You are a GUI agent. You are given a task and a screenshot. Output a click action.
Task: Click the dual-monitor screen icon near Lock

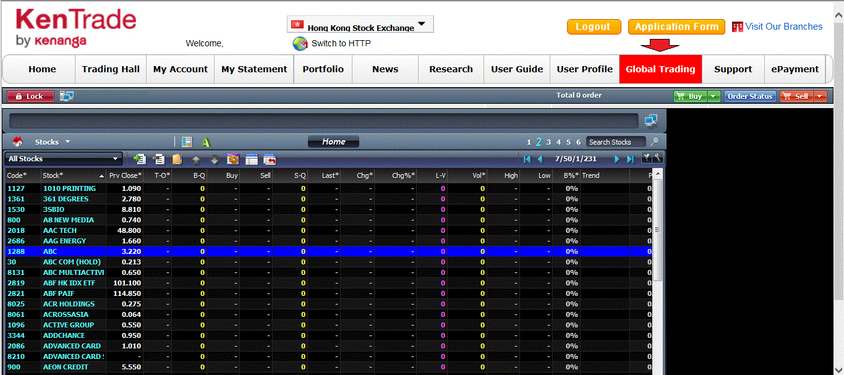point(68,95)
